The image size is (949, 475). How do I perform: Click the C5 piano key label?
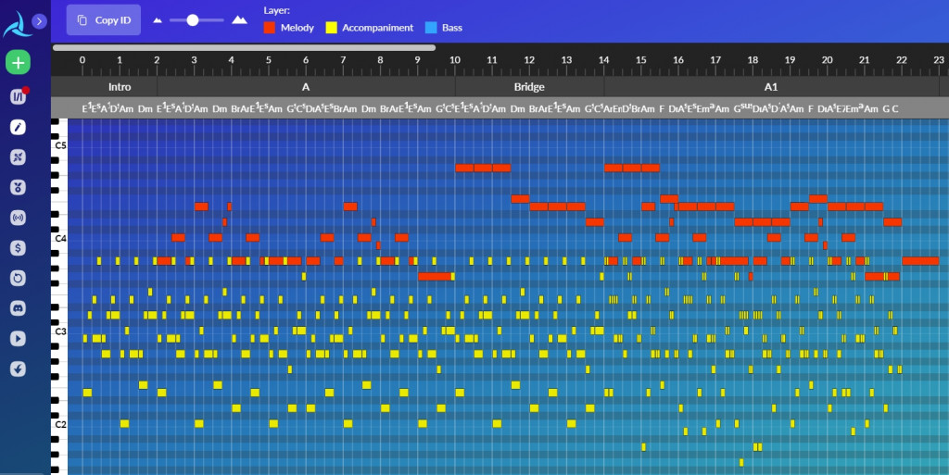(60, 145)
